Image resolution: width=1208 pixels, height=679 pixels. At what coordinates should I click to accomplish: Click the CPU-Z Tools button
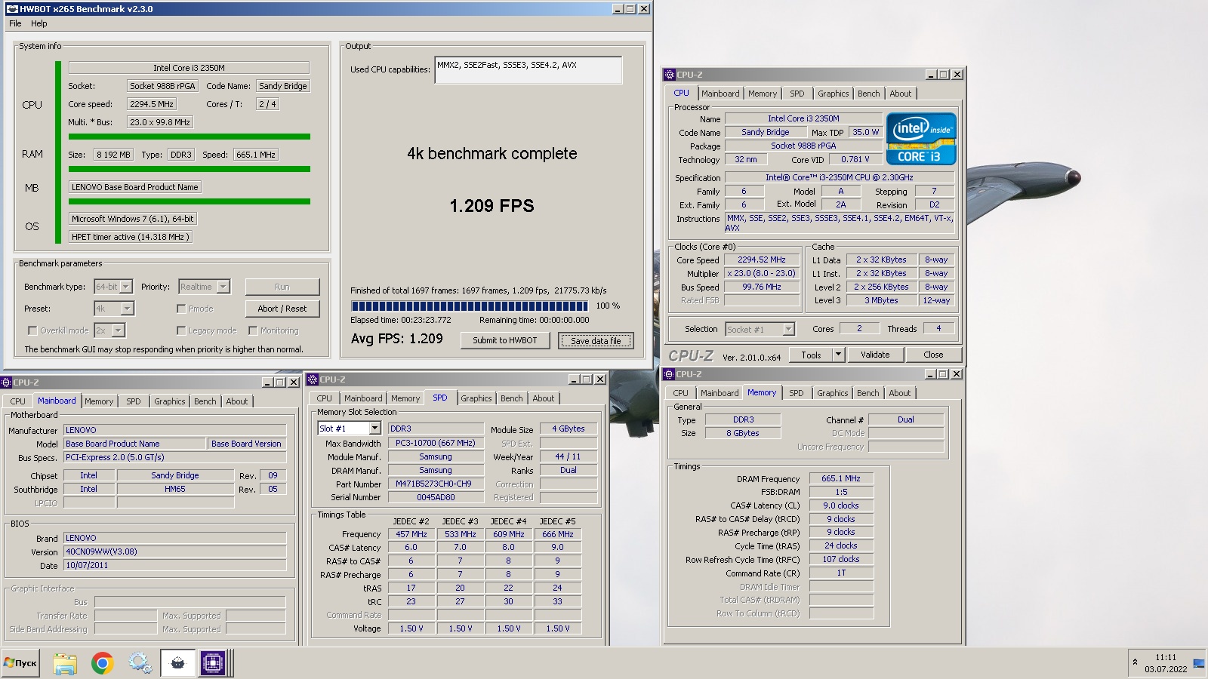tap(812, 355)
